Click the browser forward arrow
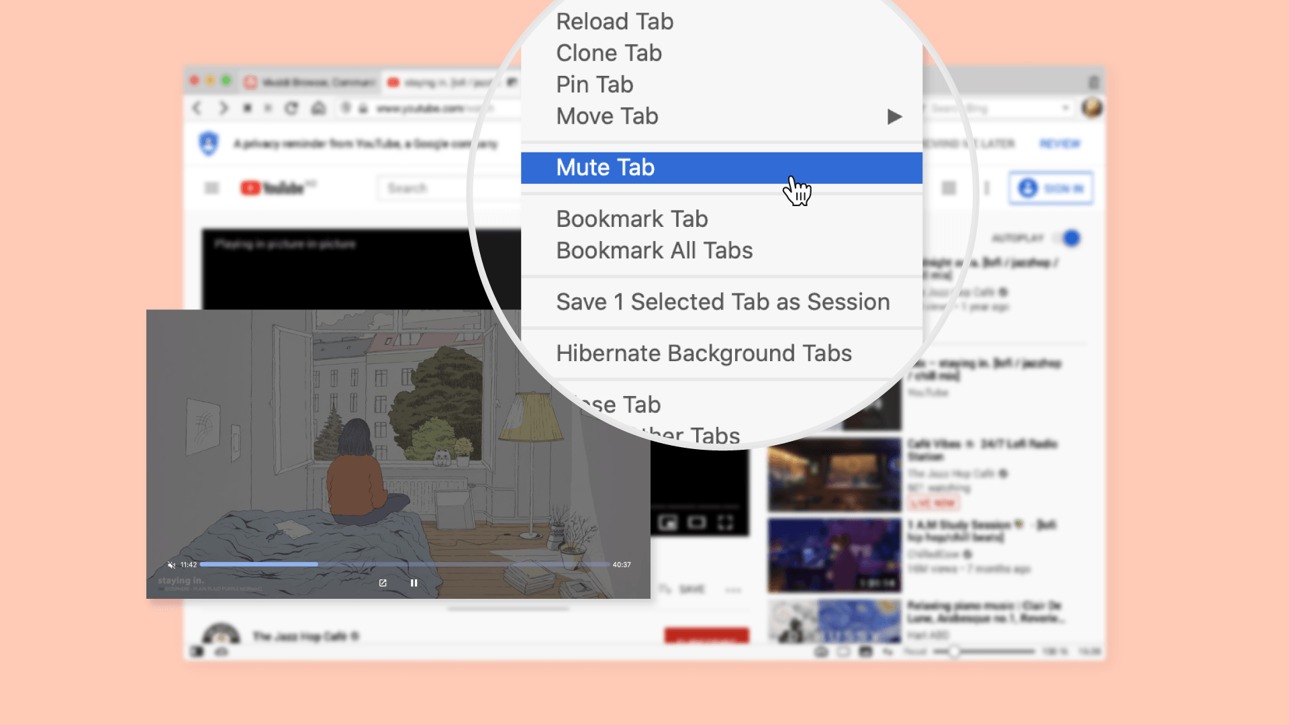Viewport: 1289px width, 725px height. pos(224,108)
